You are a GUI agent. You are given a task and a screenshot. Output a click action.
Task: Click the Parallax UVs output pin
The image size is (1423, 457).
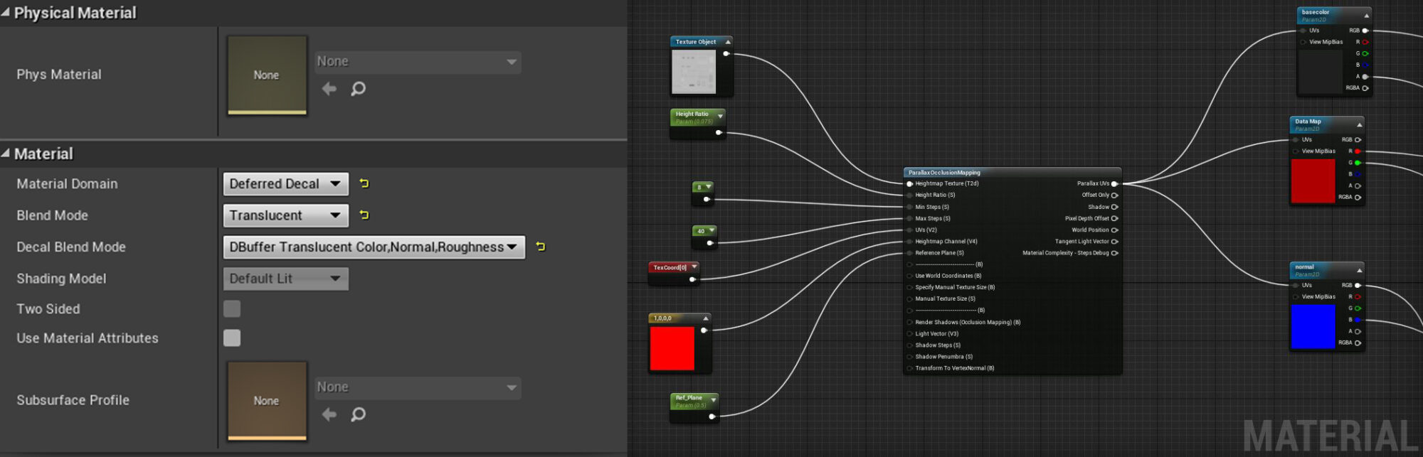point(1114,183)
